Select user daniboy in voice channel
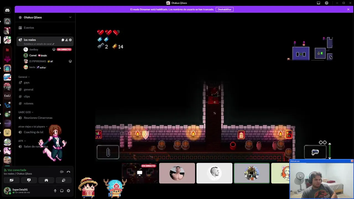Screen dimensions: 354x199 tap(34, 49)
